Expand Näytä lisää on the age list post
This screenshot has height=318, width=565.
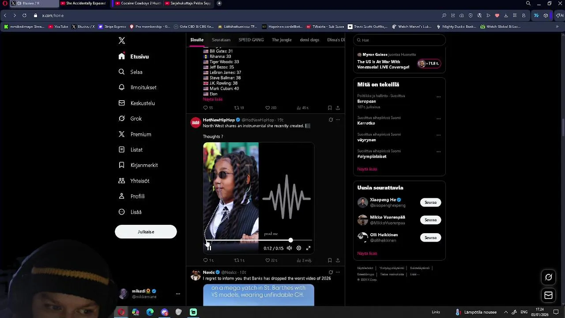click(x=213, y=99)
